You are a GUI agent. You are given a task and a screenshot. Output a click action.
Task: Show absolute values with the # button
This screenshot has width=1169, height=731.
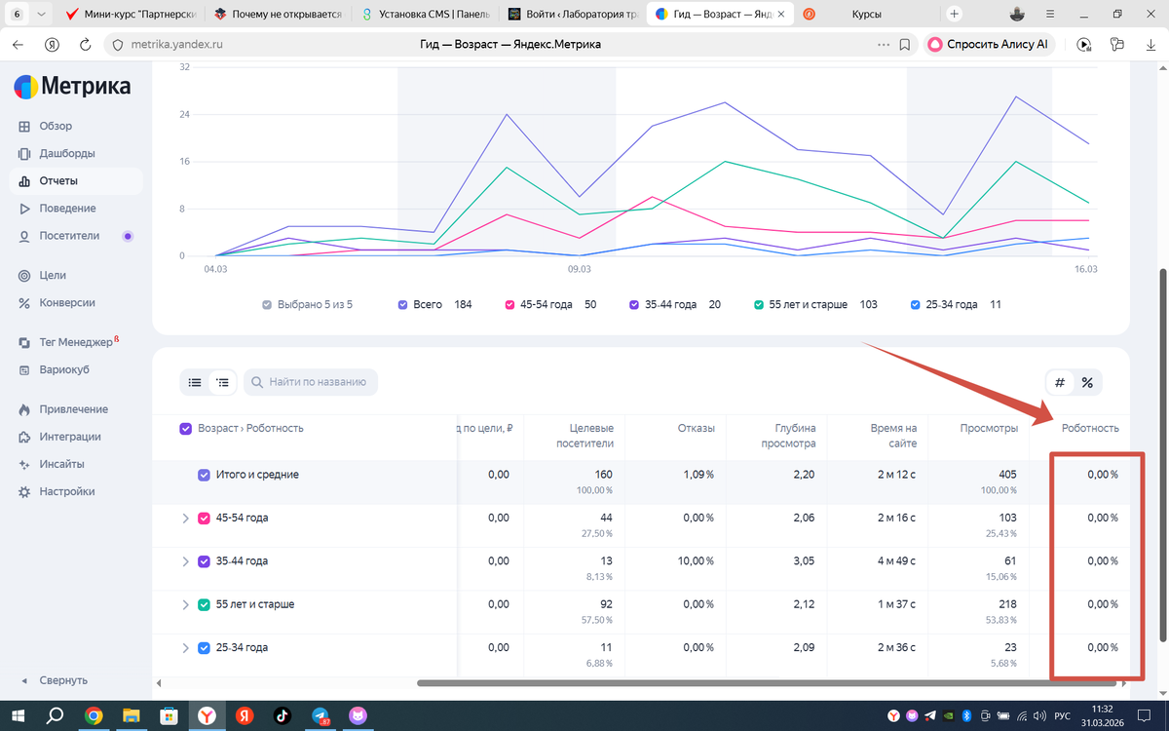[x=1060, y=383]
